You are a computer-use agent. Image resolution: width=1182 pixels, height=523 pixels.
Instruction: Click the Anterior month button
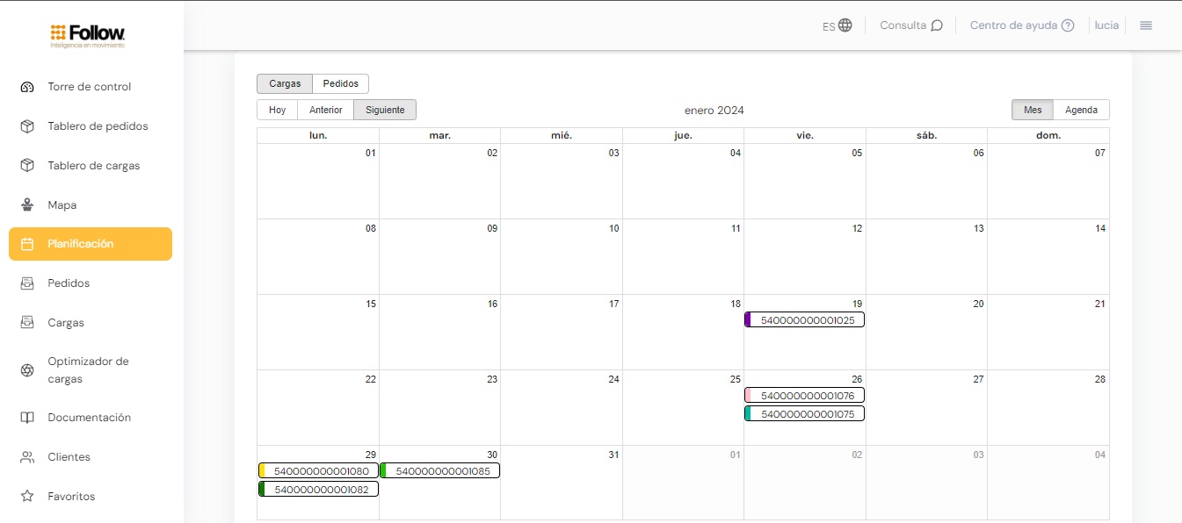pyautogui.click(x=325, y=110)
